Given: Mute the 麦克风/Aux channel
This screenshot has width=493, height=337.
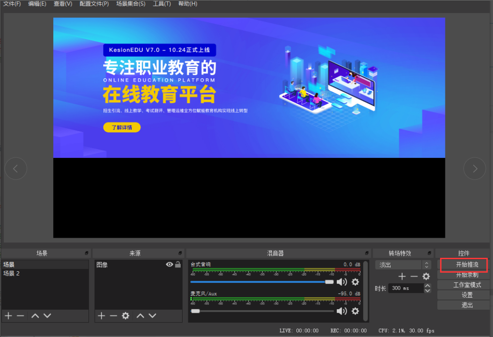Looking at the screenshot, I should point(342,311).
